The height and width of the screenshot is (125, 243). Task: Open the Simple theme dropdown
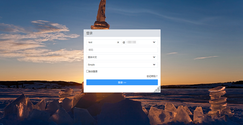point(122,65)
